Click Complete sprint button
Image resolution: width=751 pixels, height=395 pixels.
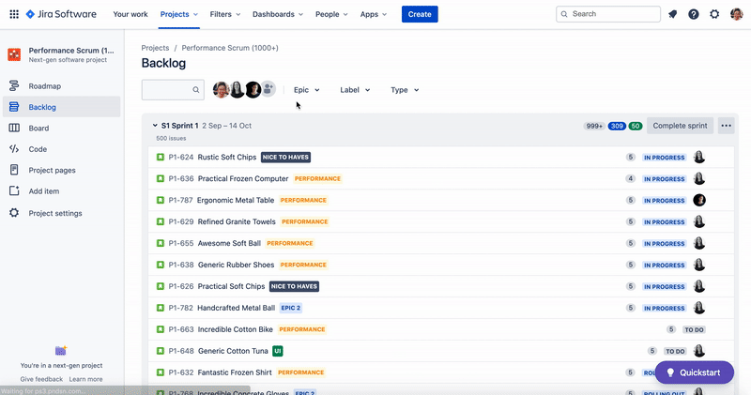tap(680, 126)
